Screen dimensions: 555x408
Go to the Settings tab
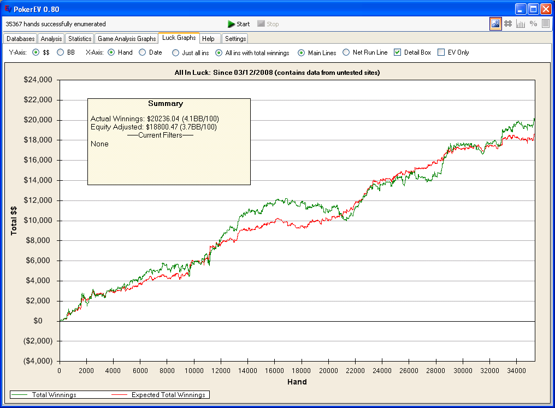(x=235, y=39)
